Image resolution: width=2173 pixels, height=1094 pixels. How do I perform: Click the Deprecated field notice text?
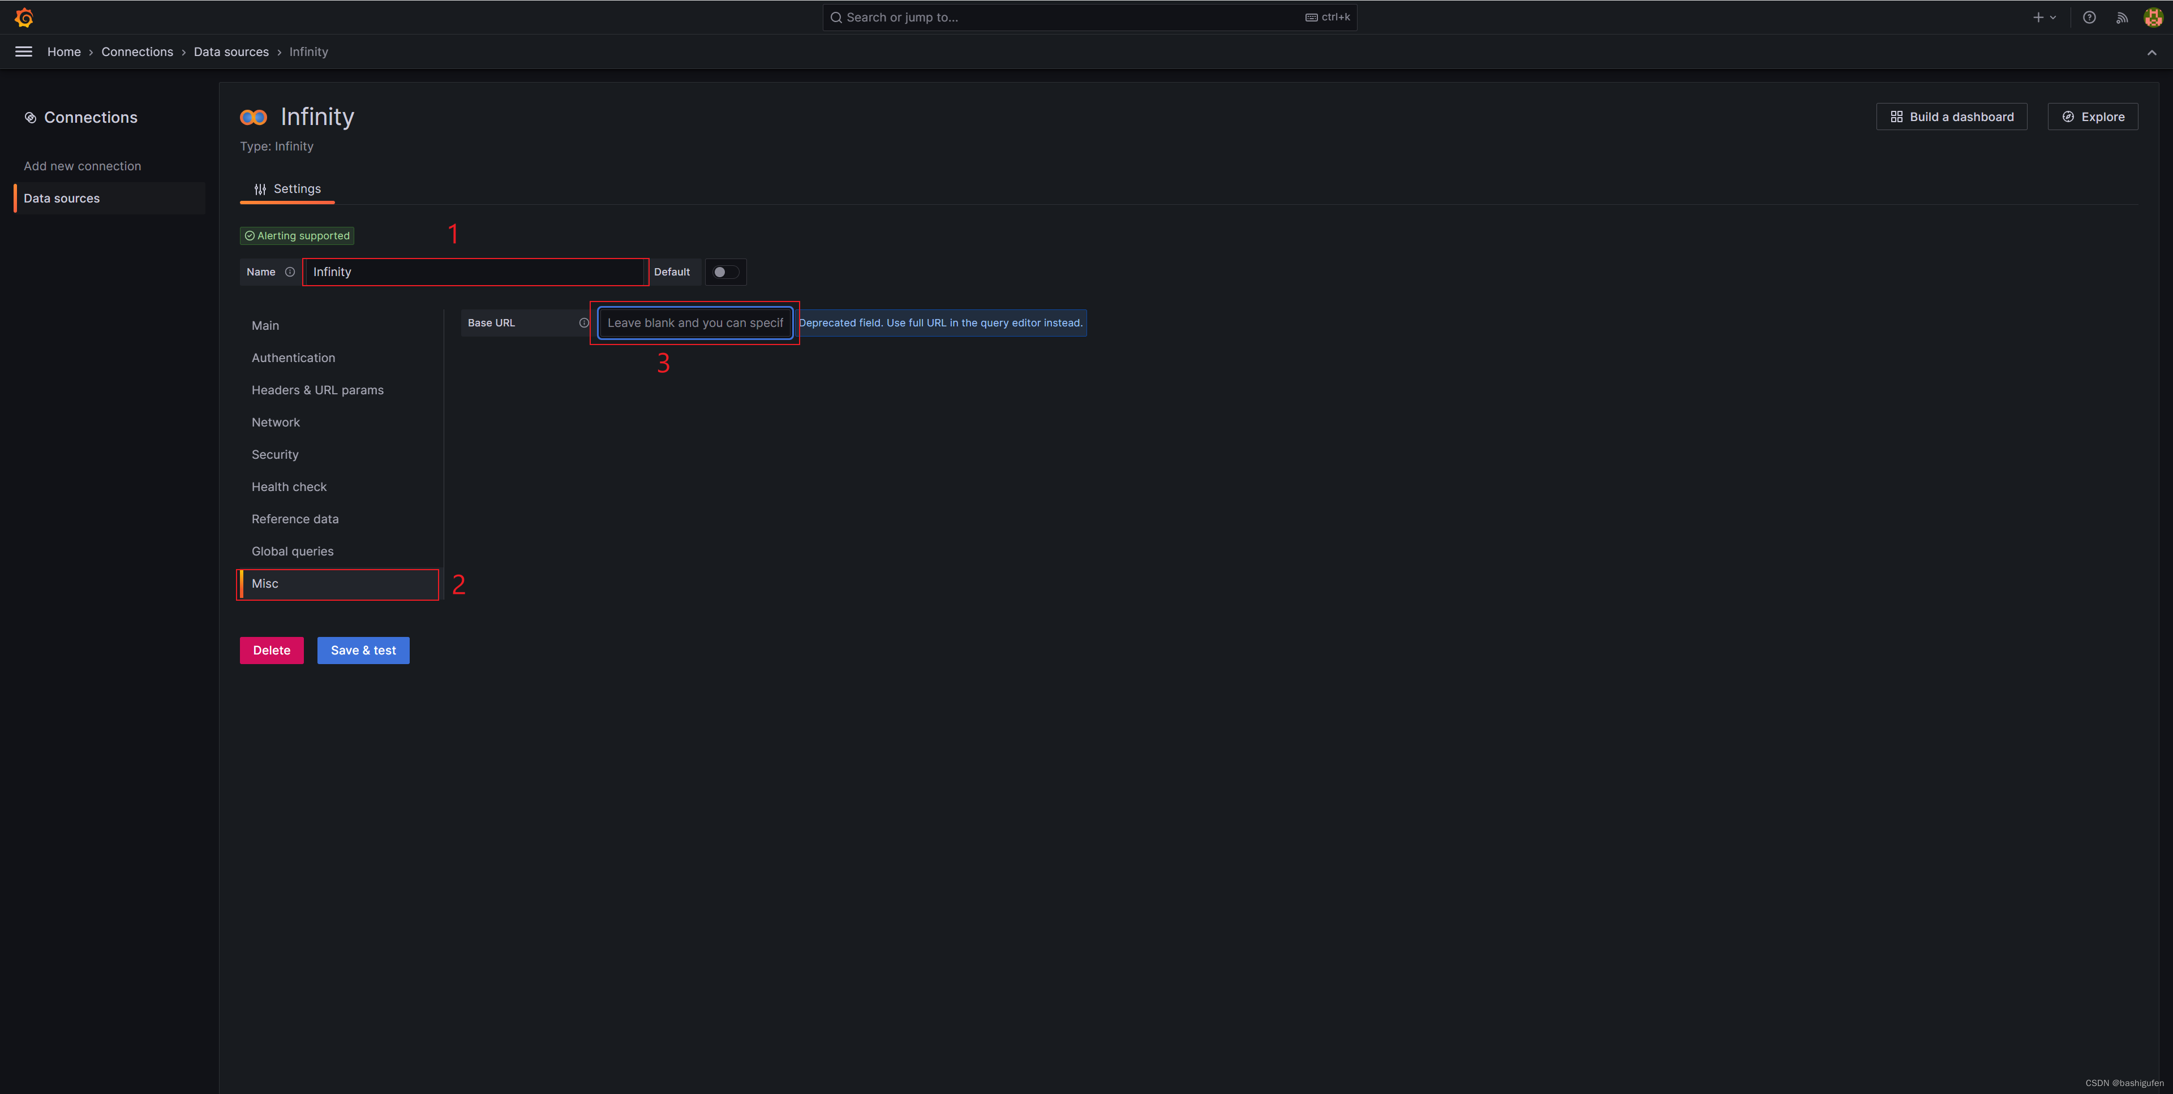941,323
